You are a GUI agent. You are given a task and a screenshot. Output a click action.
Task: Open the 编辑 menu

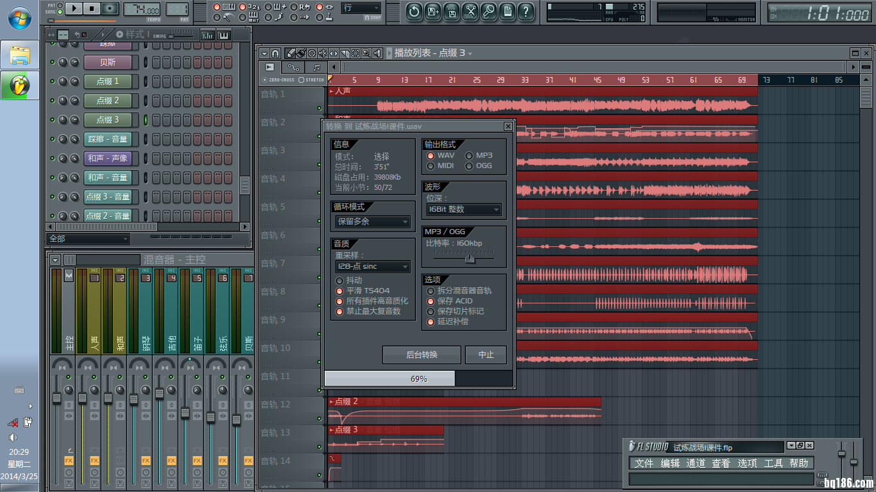tap(670, 463)
